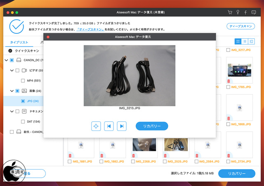The width and height of the screenshot is (264, 186).
Task: Click リカバリー in the preview dialog
Action: (x=152, y=126)
